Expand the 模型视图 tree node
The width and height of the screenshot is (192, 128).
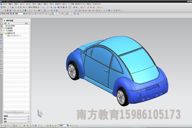(x=4, y=28)
